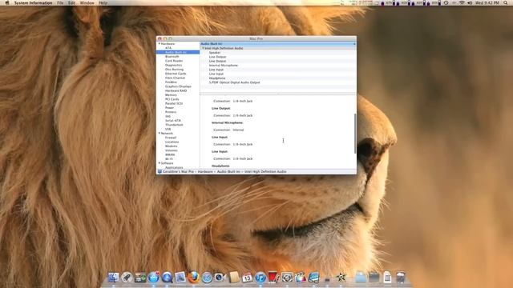Open Spotlight search in menu bar

coord(506,2)
